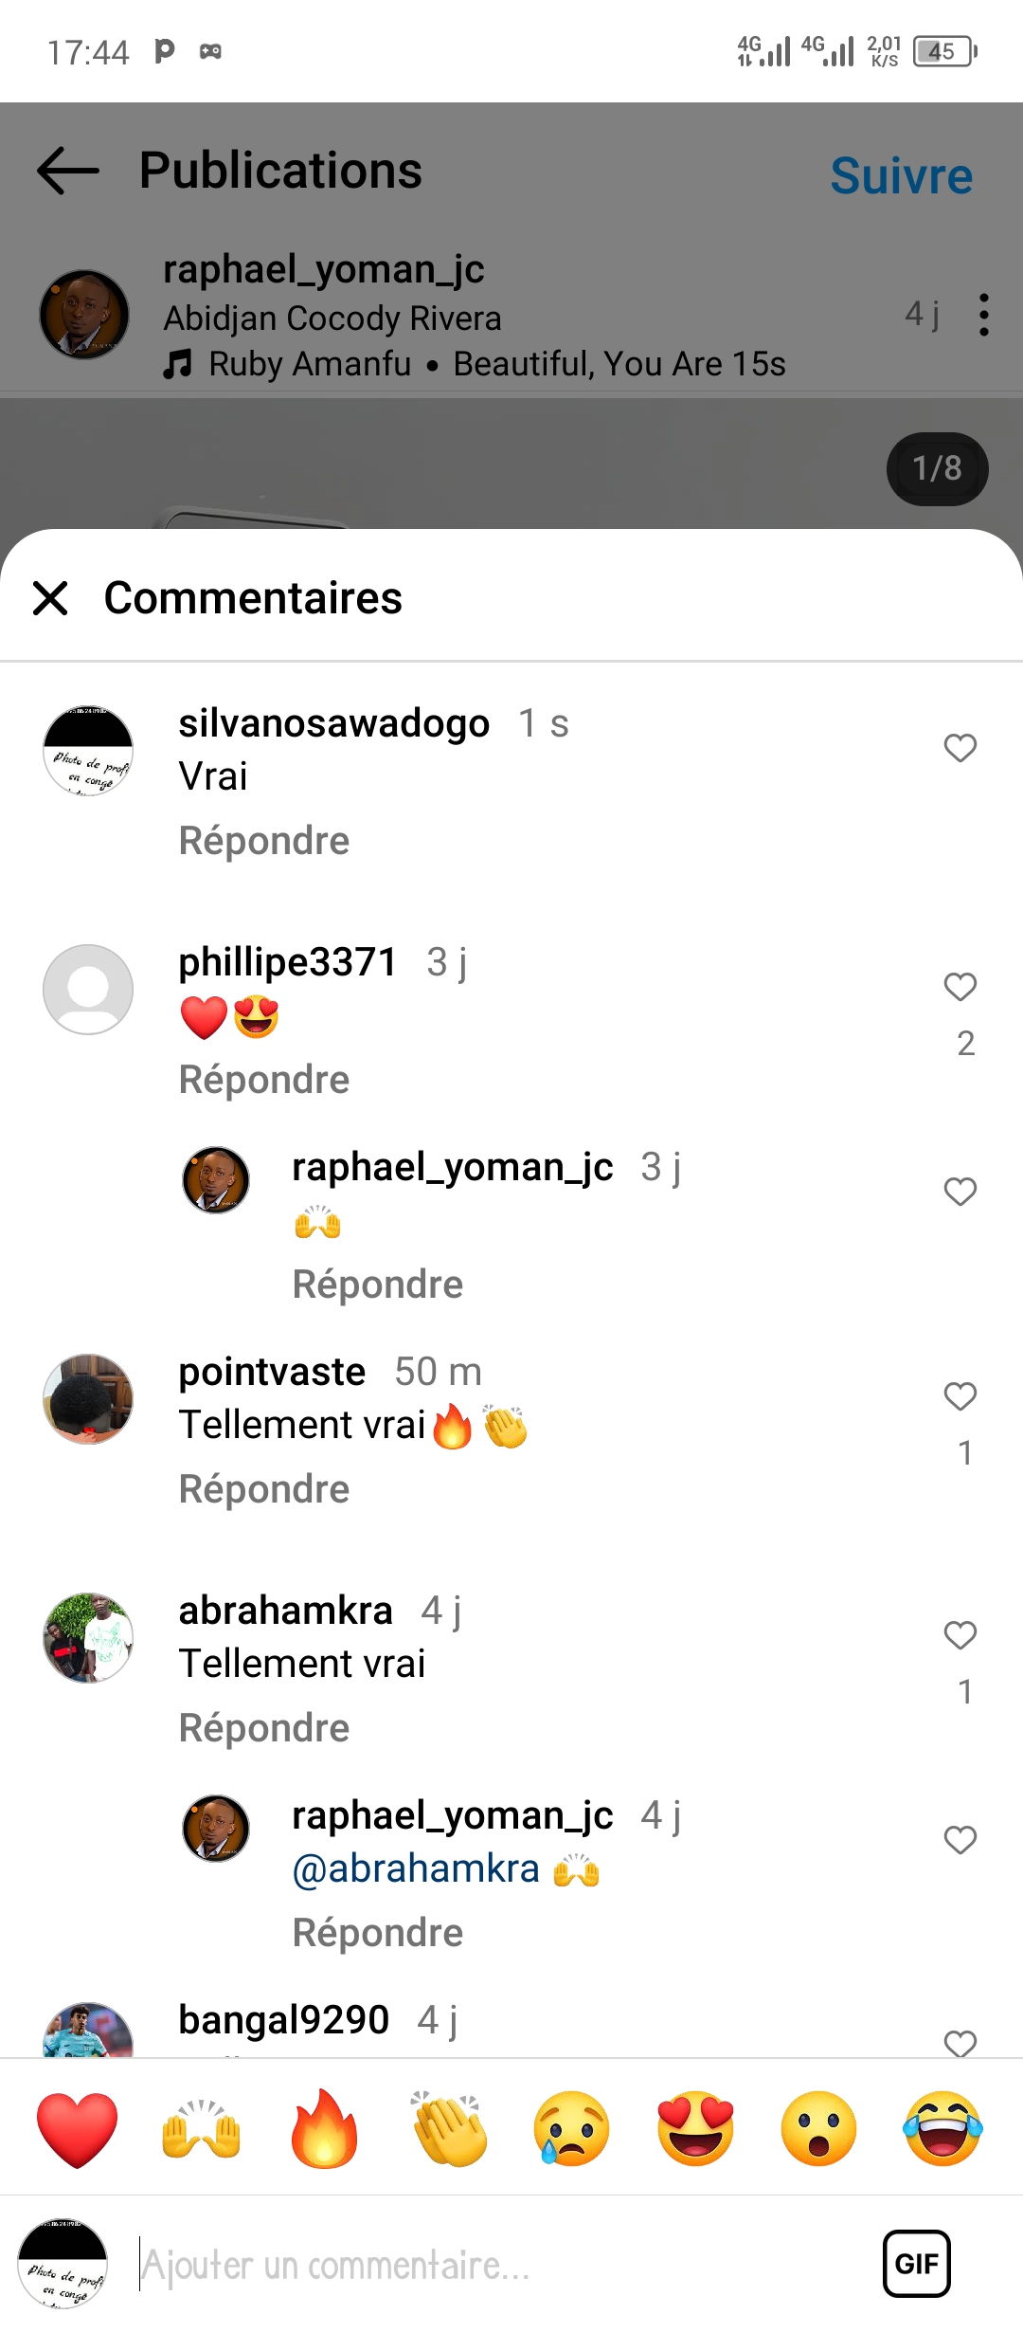1023x2332 pixels.
Task: Insert the raised hands quick emoji
Action: click(201, 2129)
